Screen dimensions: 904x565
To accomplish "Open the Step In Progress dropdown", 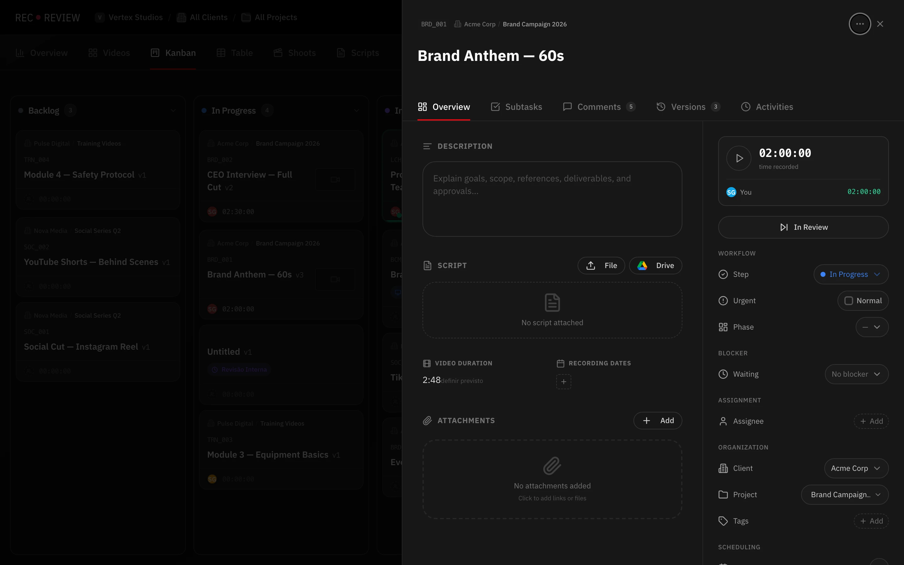I will [851, 274].
